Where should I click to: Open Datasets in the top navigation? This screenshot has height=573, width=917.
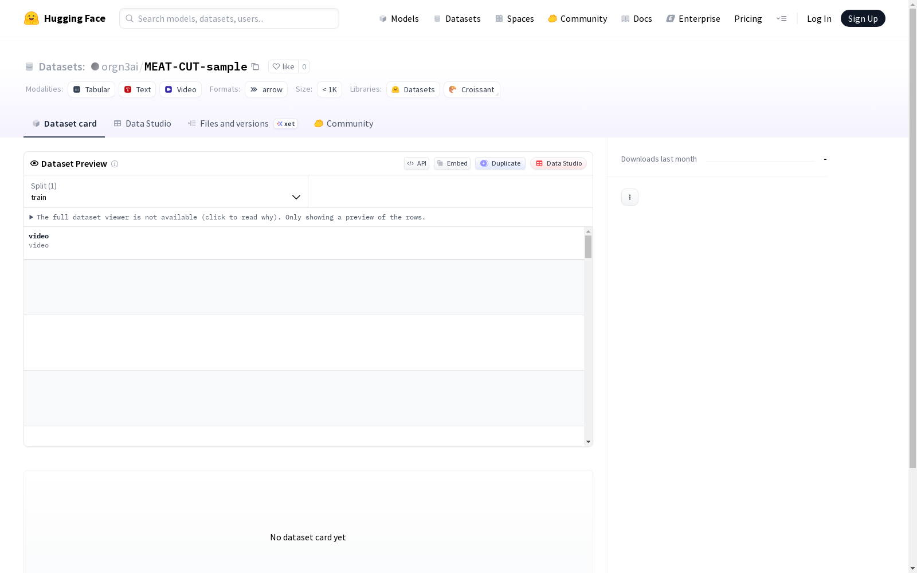point(457,18)
